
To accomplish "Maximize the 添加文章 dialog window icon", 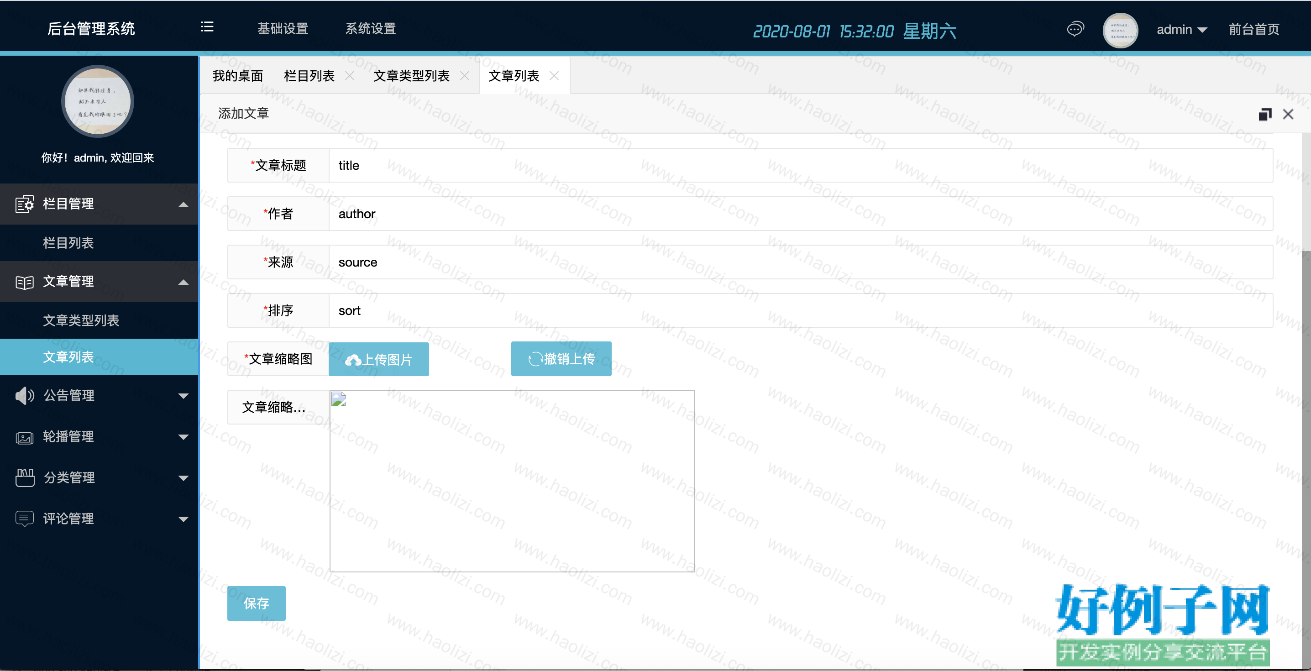I will [1265, 114].
